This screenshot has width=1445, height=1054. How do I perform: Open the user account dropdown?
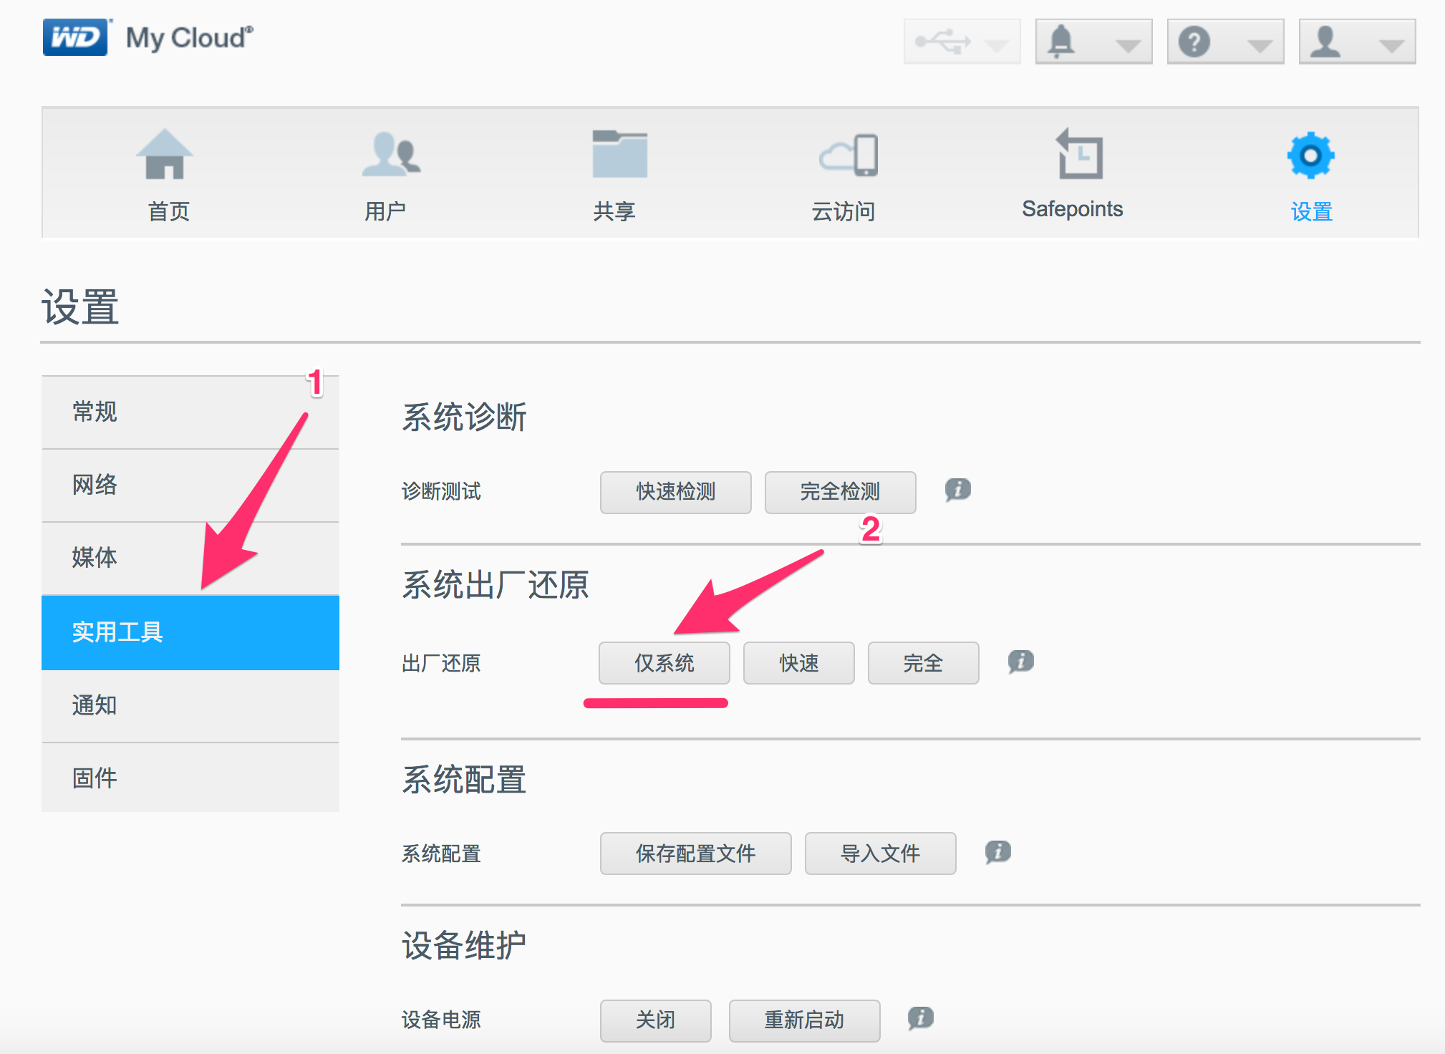(1357, 42)
